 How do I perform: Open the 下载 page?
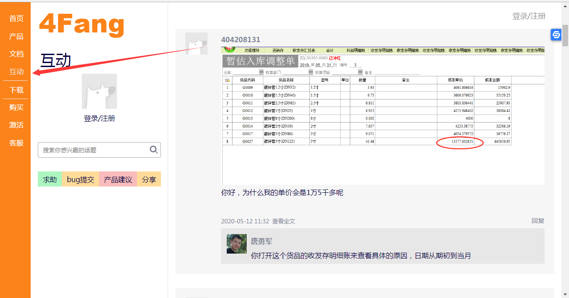pyautogui.click(x=16, y=90)
